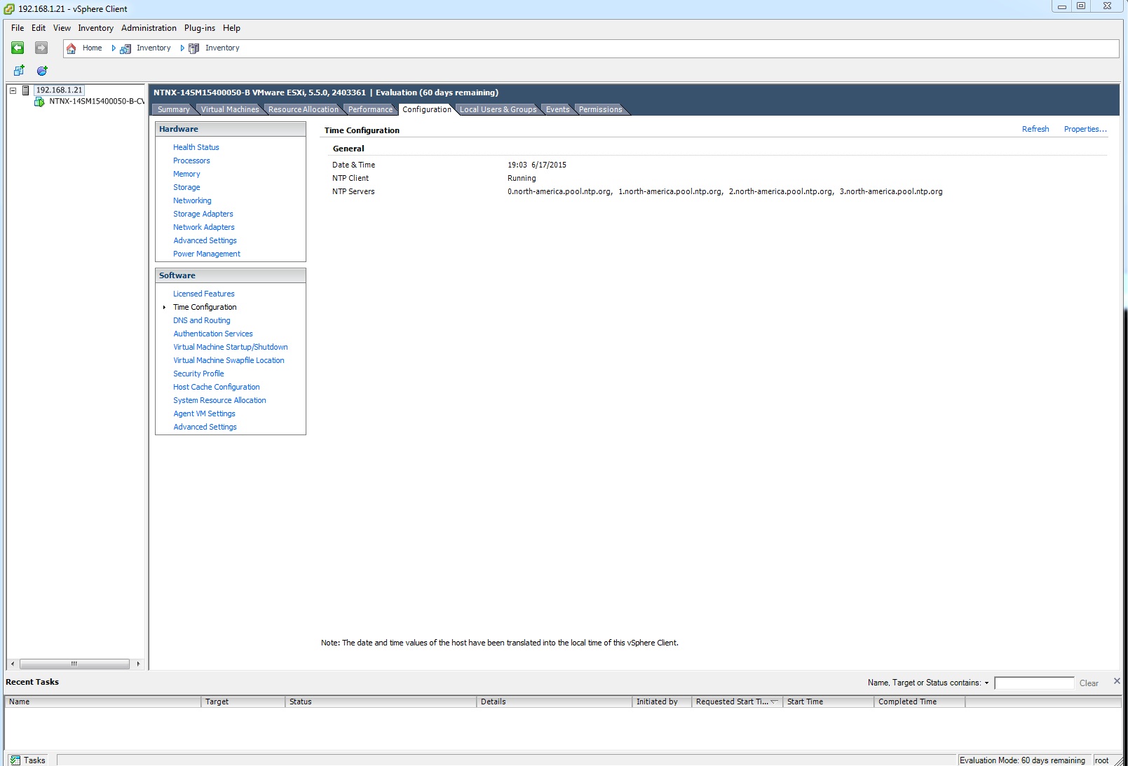The height and width of the screenshot is (766, 1128).
Task: Click the host server icon for 192.168.1.21
Action: (x=26, y=90)
